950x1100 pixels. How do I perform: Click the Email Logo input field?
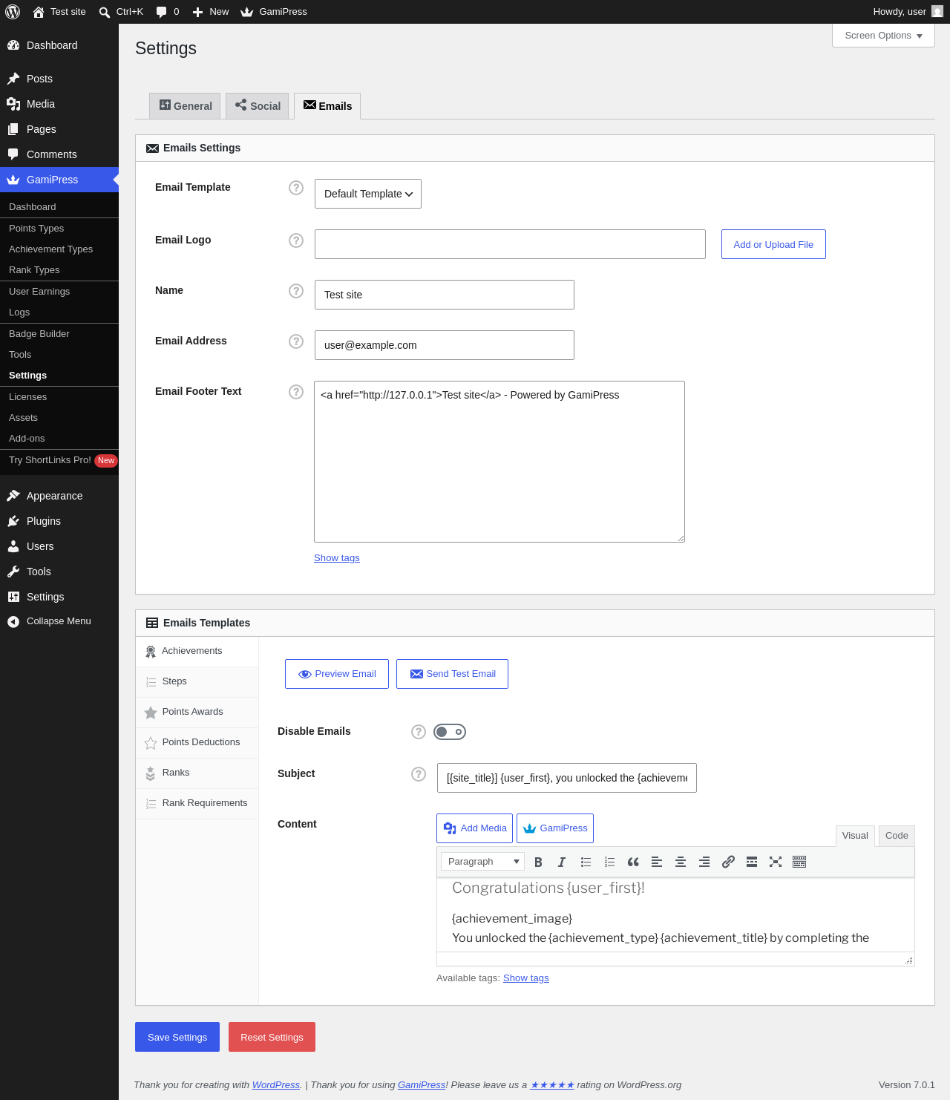click(x=510, y=244)
